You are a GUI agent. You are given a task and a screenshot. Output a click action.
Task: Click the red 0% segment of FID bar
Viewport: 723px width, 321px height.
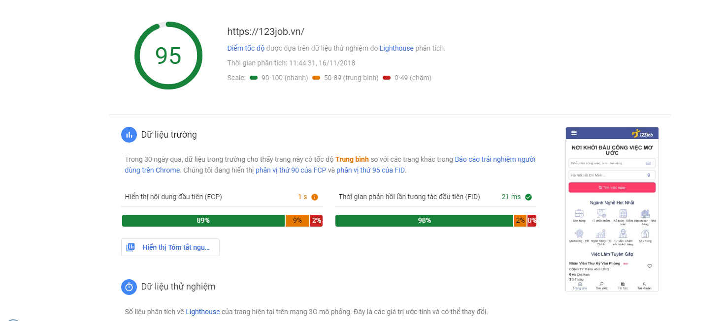(532, 221)
